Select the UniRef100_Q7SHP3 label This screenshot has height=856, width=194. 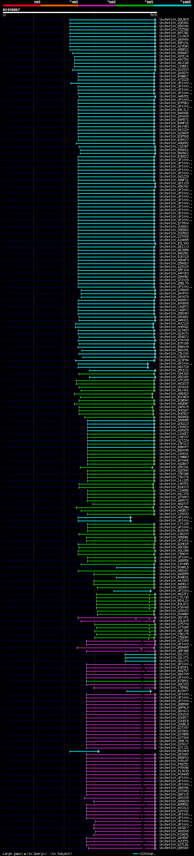click(x=174, y=497)
